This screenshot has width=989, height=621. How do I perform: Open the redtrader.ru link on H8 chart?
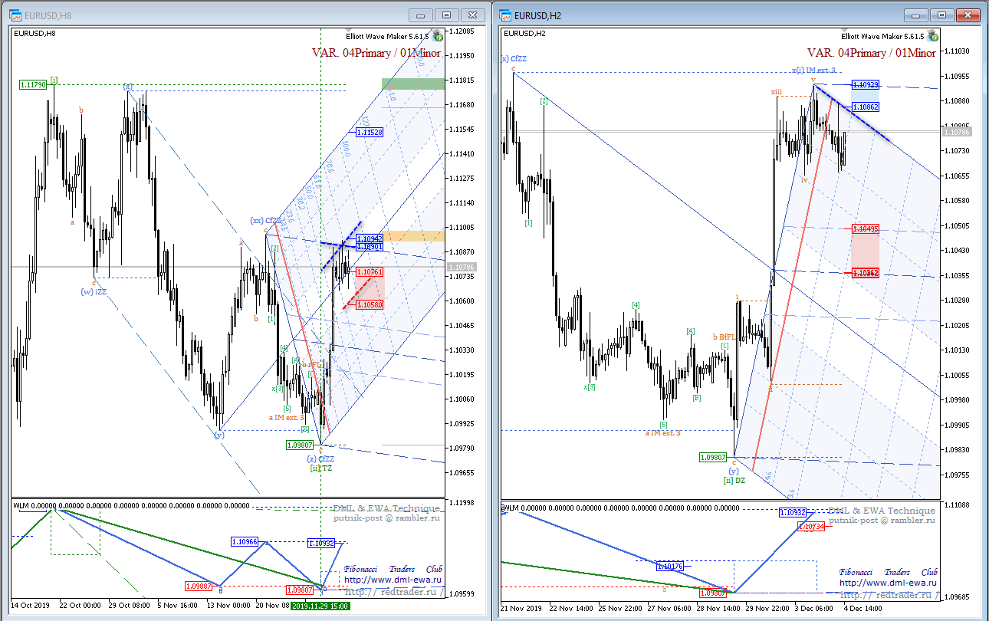point(393,592)
